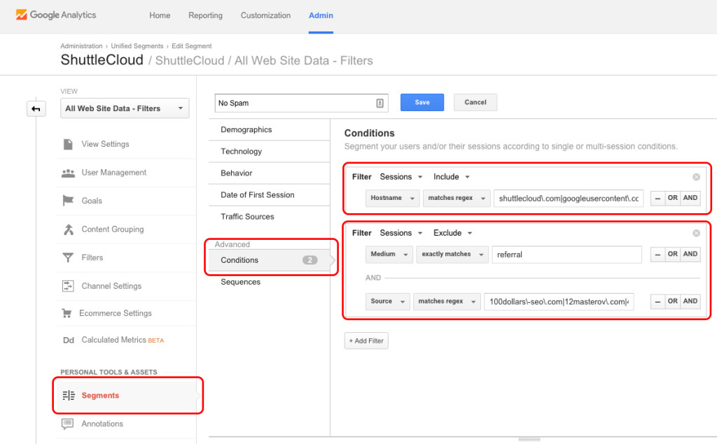Click the Goals flag icon
717x444 pixels.
click(68, 201)
